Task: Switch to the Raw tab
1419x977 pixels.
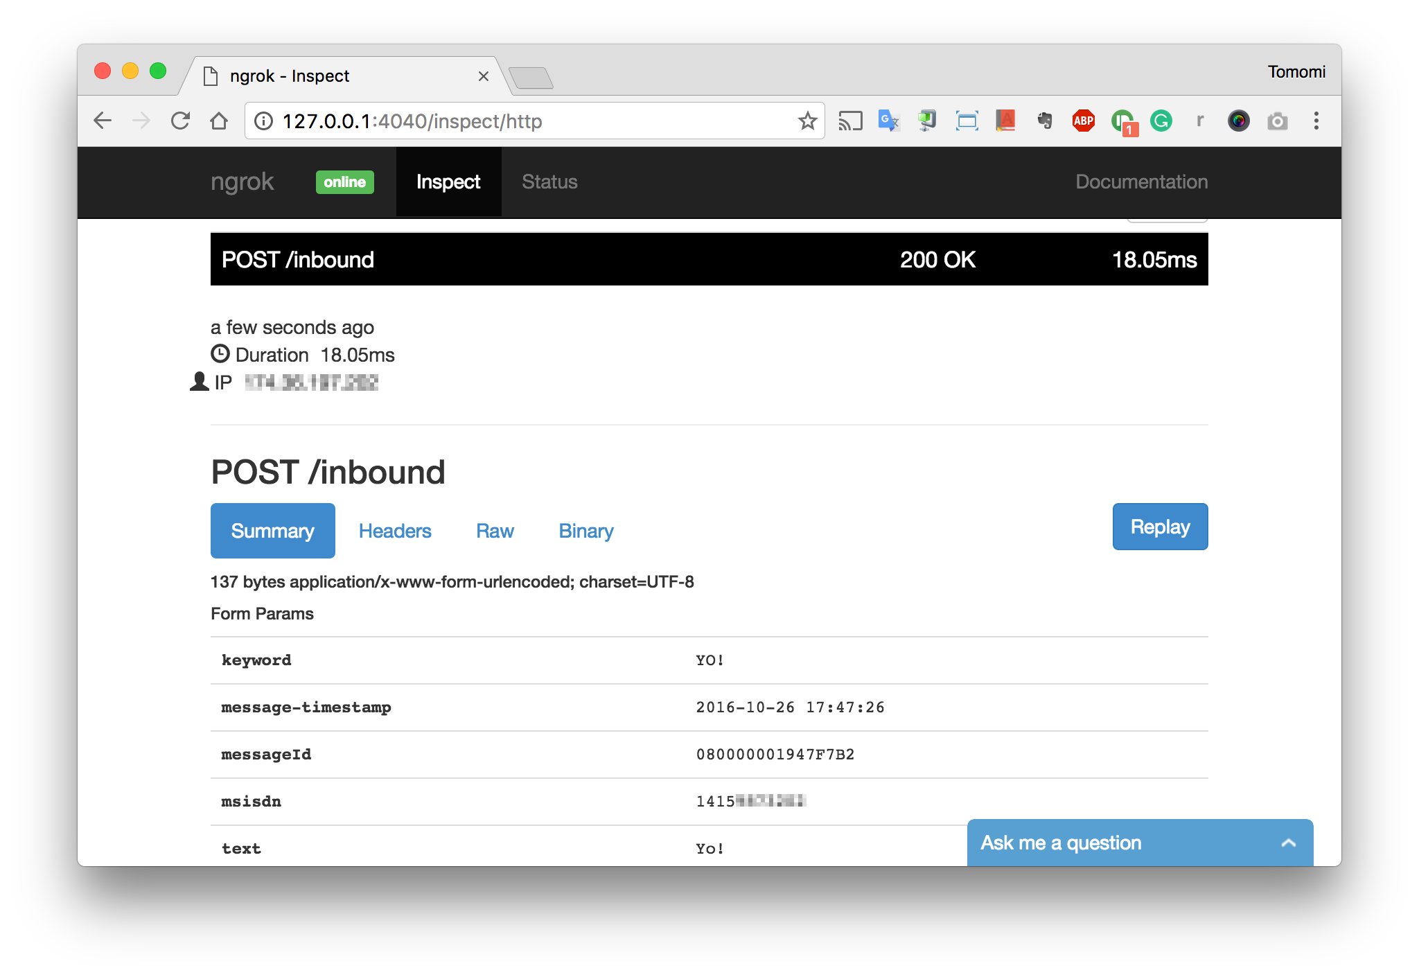Action: [495, 531]
